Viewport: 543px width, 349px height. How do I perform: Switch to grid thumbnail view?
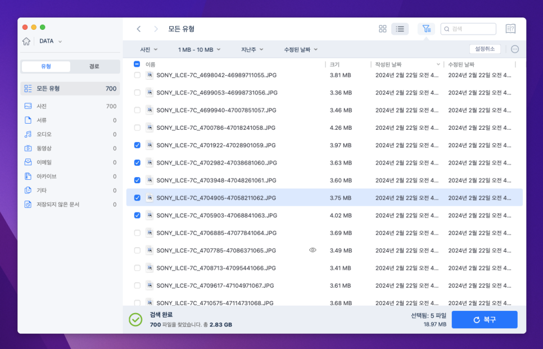click(x=382, y=29)
